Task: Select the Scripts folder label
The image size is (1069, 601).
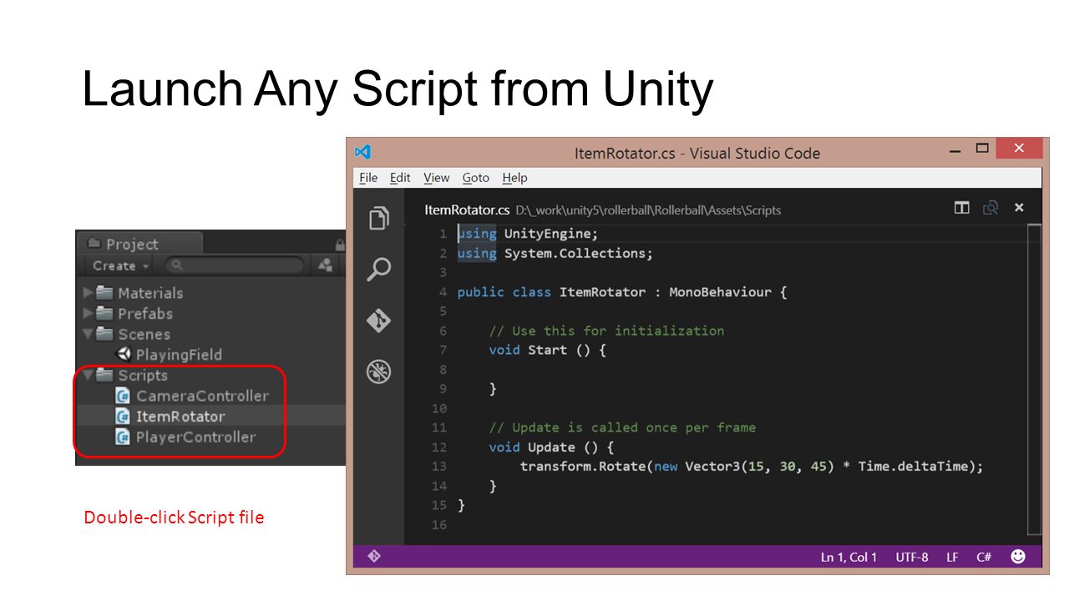Action: tap(143, 376)
